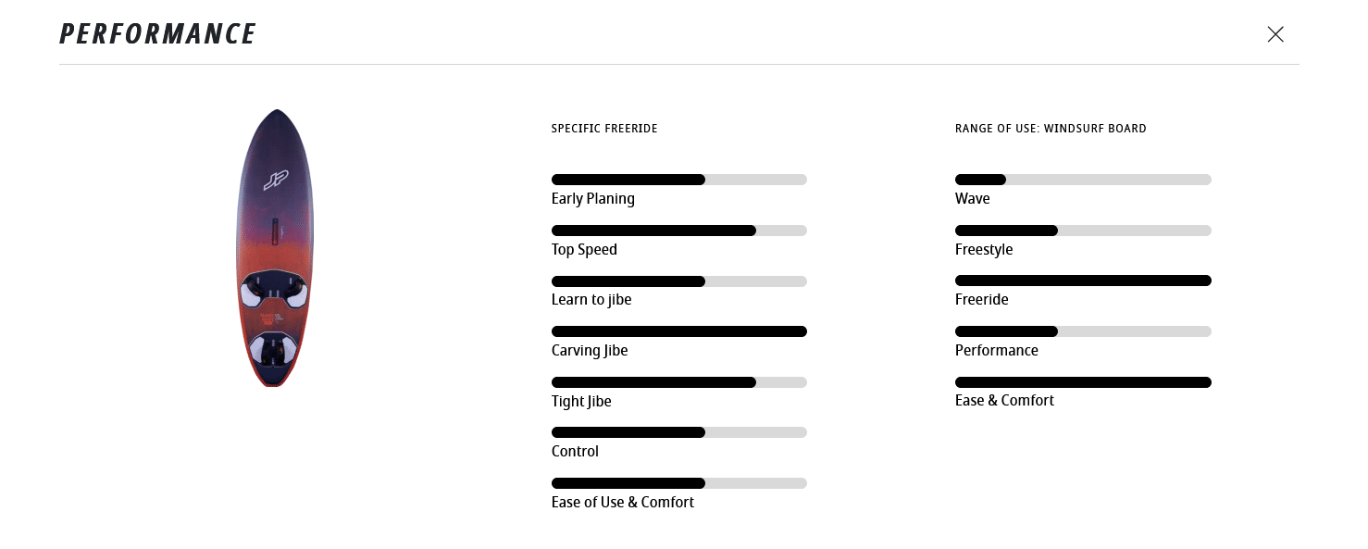
Task: Click the Freeride label text
Action: (981, 300)
